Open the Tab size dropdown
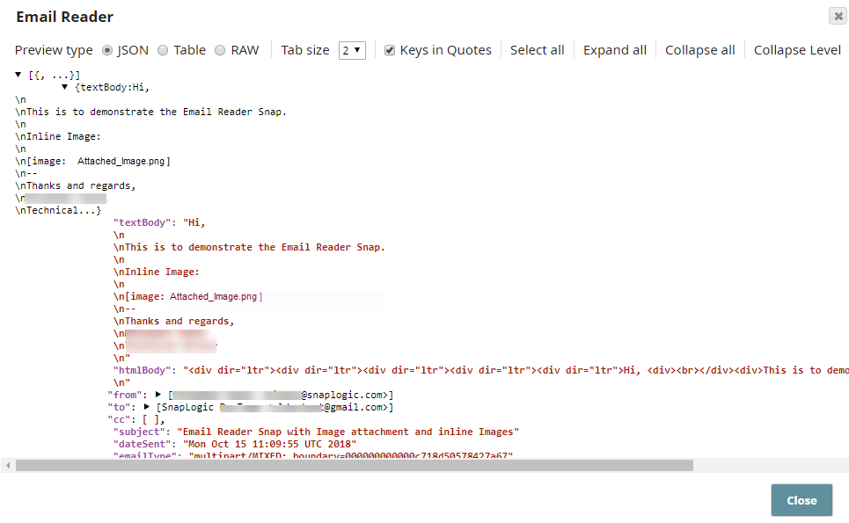This screenshot has width=849, height=523. point(352,50)
